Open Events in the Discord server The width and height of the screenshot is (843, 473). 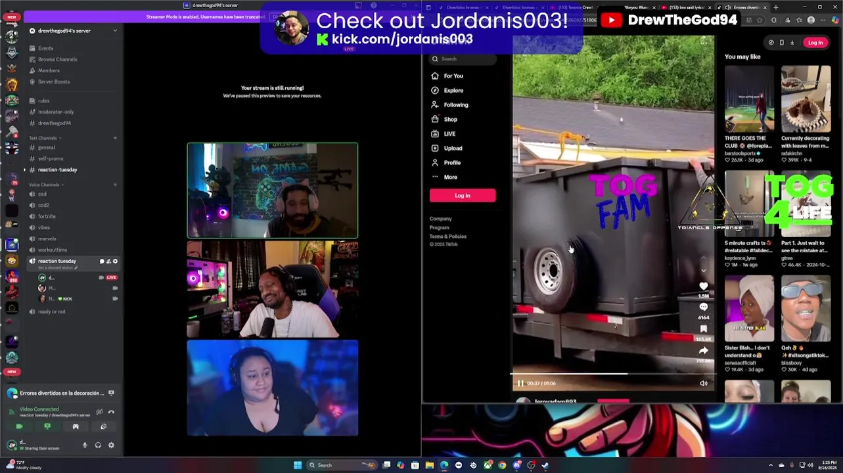tap(45, 48)
